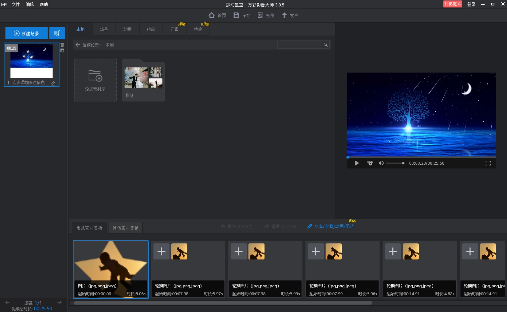This screenshot has width=507, height=312.
Task: Click the 升级账户 upgrade button
Action: 453,4
